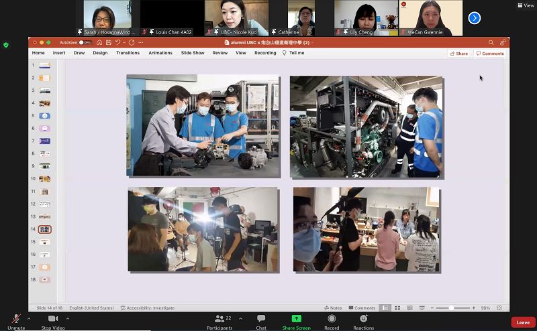
Task: Open the Participants panel
Action: (219, 319)
